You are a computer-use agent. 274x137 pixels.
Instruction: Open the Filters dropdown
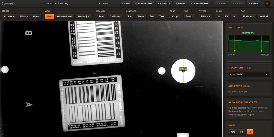click(x=205, y=16)
